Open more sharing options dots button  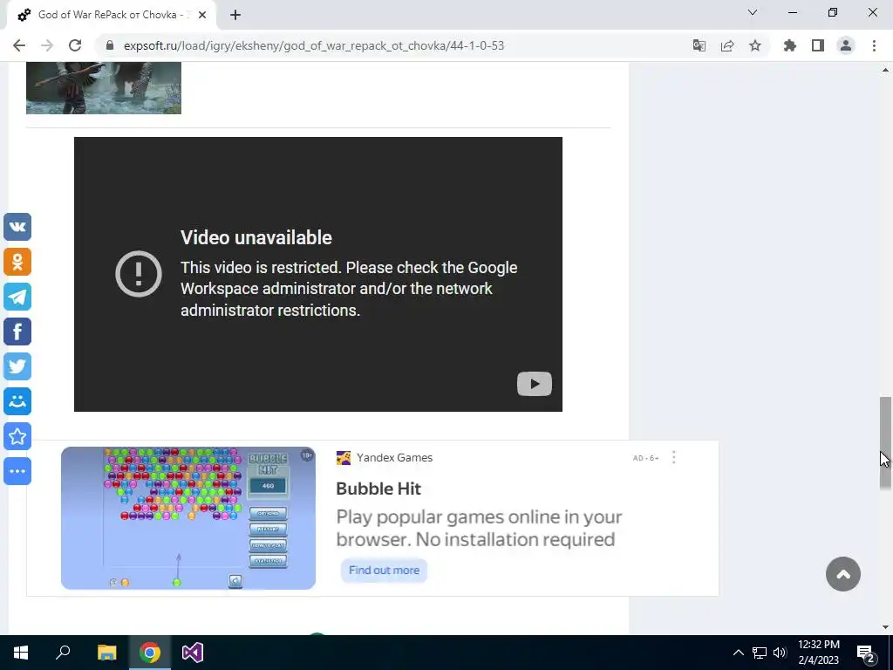pos(17,471)
